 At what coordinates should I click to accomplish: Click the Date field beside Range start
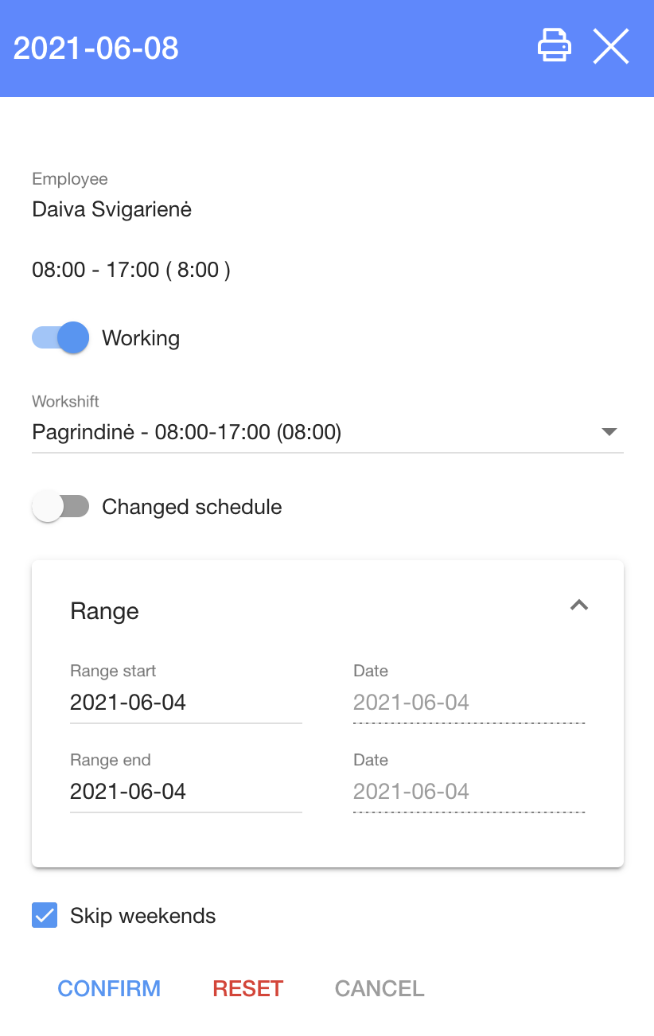[469, 703]
